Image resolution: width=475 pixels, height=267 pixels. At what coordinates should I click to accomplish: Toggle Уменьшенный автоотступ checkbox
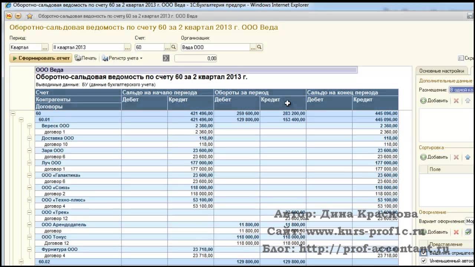point(423,261)
